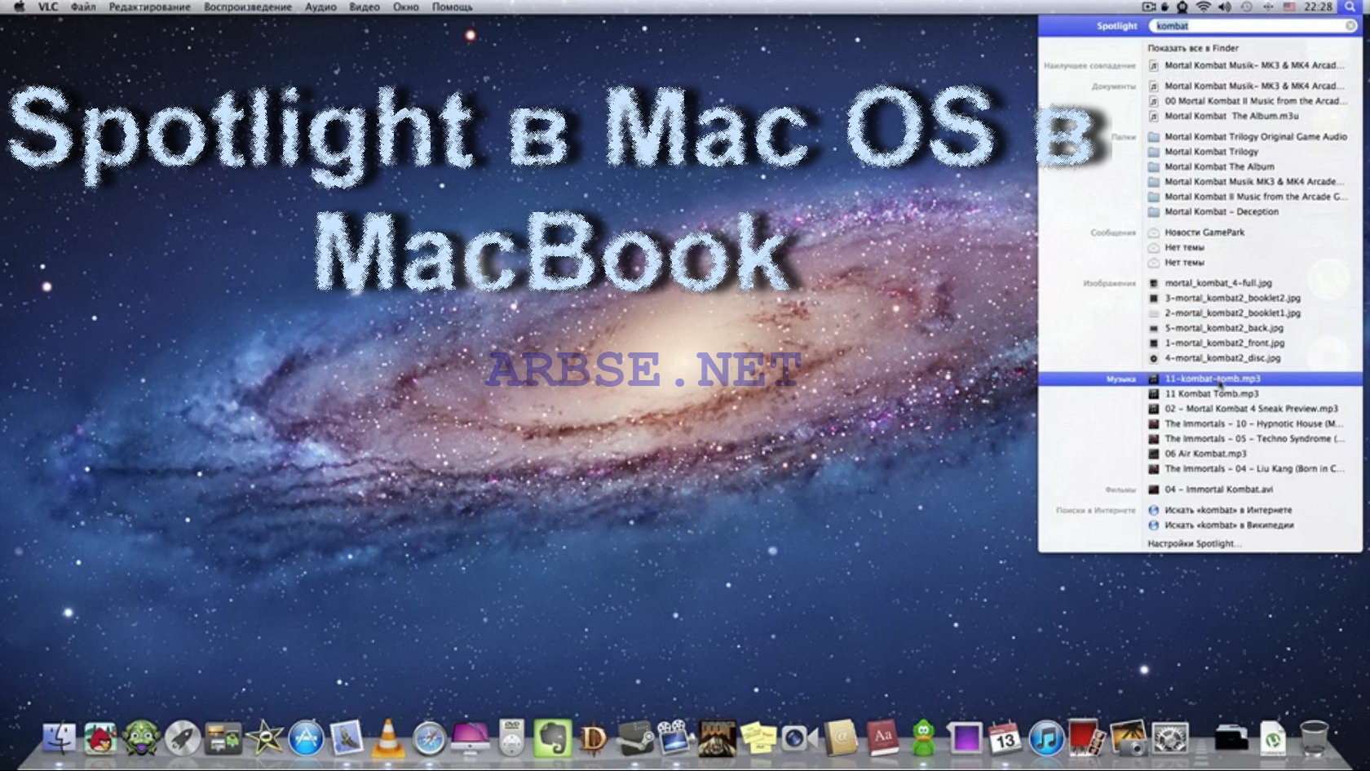The width and height of the screenshot is (1370, 771).
Task: Open Mission Control in the dock
Action: point(223,738)
